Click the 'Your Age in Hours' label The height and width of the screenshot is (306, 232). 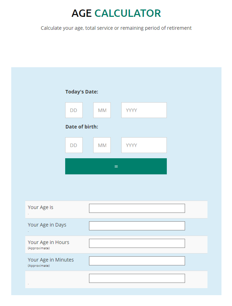pos(48,242)
